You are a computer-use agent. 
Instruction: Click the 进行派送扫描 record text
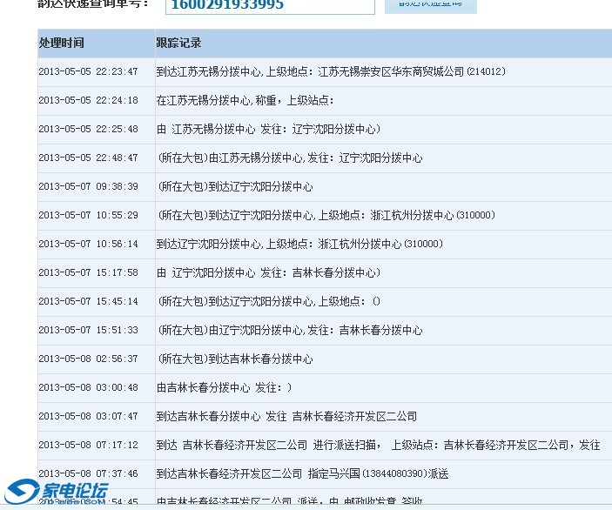tap(378, 446)
